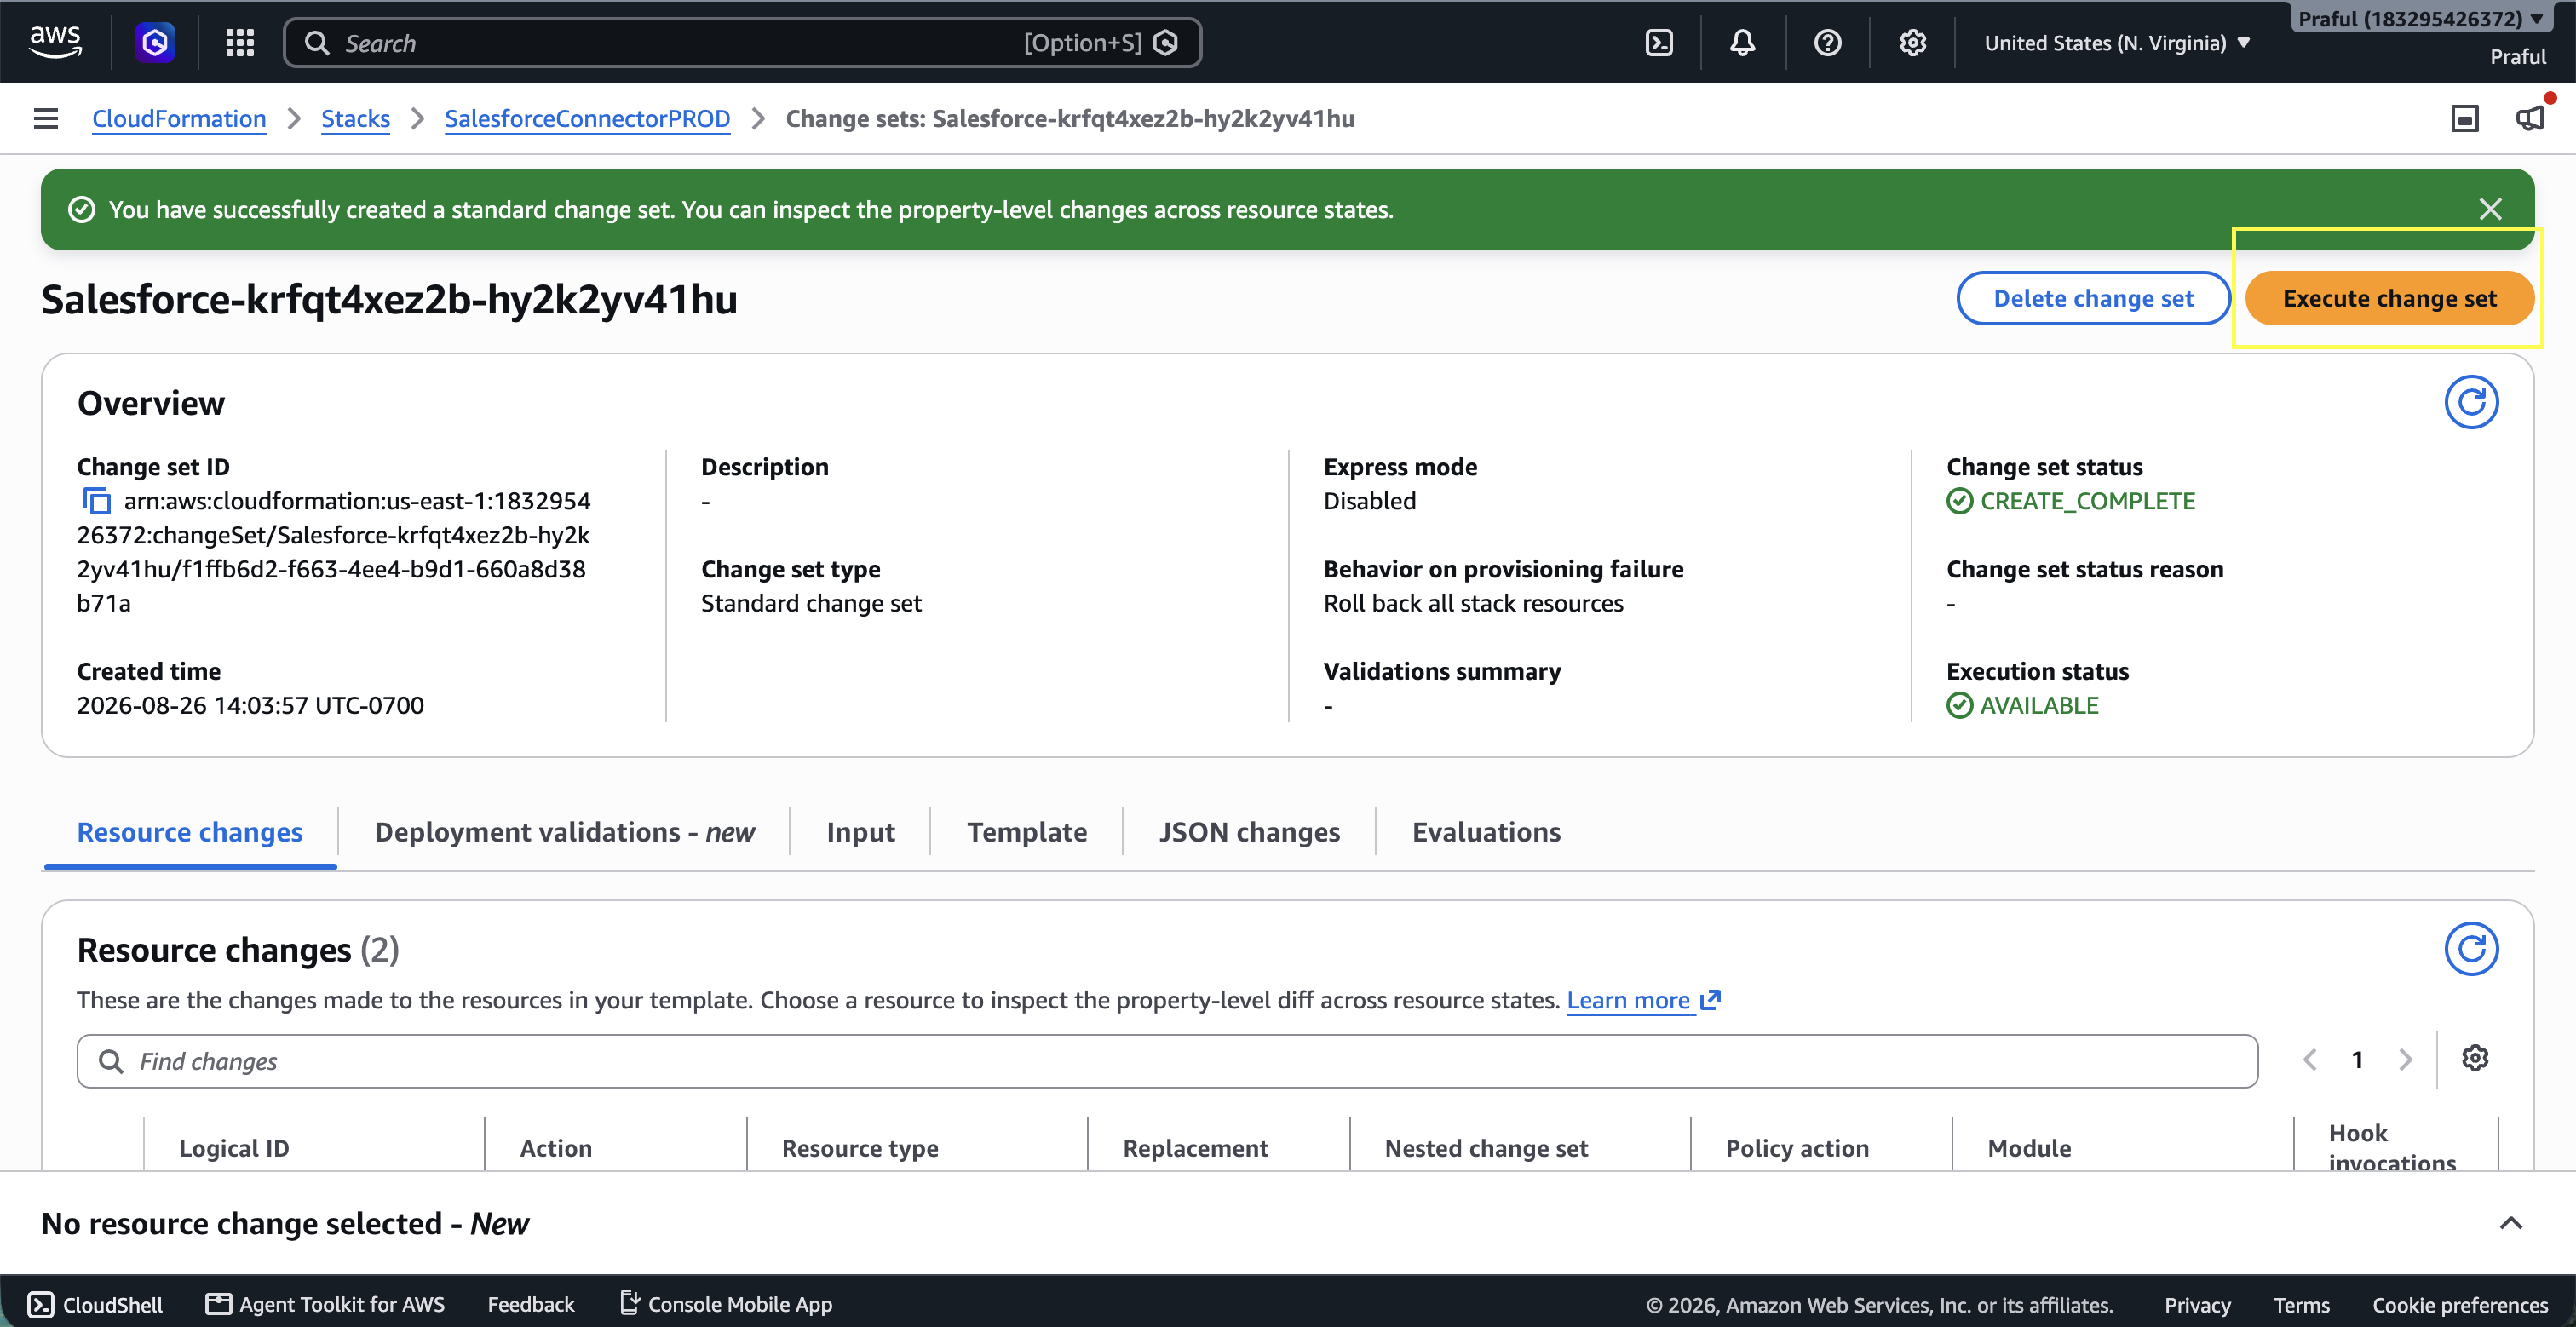Refresh the Resource changes list
The image size is (2576, 1327).
click(2472, 948)
